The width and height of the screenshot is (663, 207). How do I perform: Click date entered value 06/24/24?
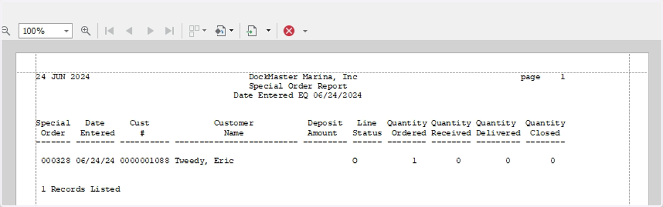95,161
